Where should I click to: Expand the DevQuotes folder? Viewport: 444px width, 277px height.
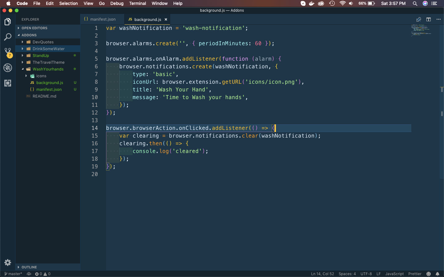[x=48, y=42]
